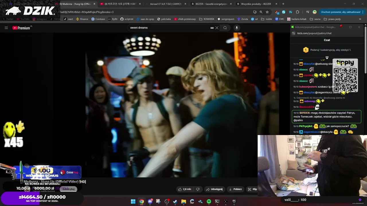
Task: Open Google Chrome from the taskbar
Action: point(141,201)
